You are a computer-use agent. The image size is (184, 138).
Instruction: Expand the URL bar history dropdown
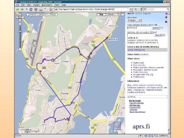pyautogui.click(x=131, y=9)
